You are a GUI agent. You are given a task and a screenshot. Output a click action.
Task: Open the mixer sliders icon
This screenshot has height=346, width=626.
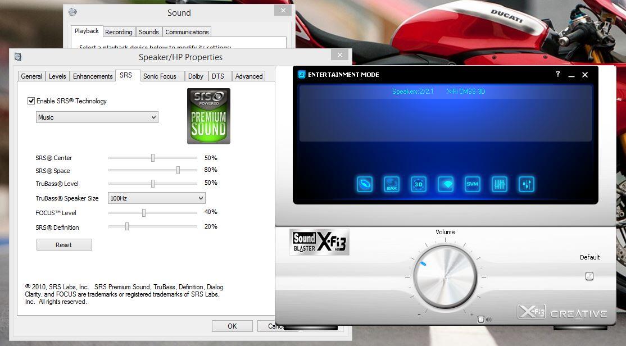click(526, 184)
